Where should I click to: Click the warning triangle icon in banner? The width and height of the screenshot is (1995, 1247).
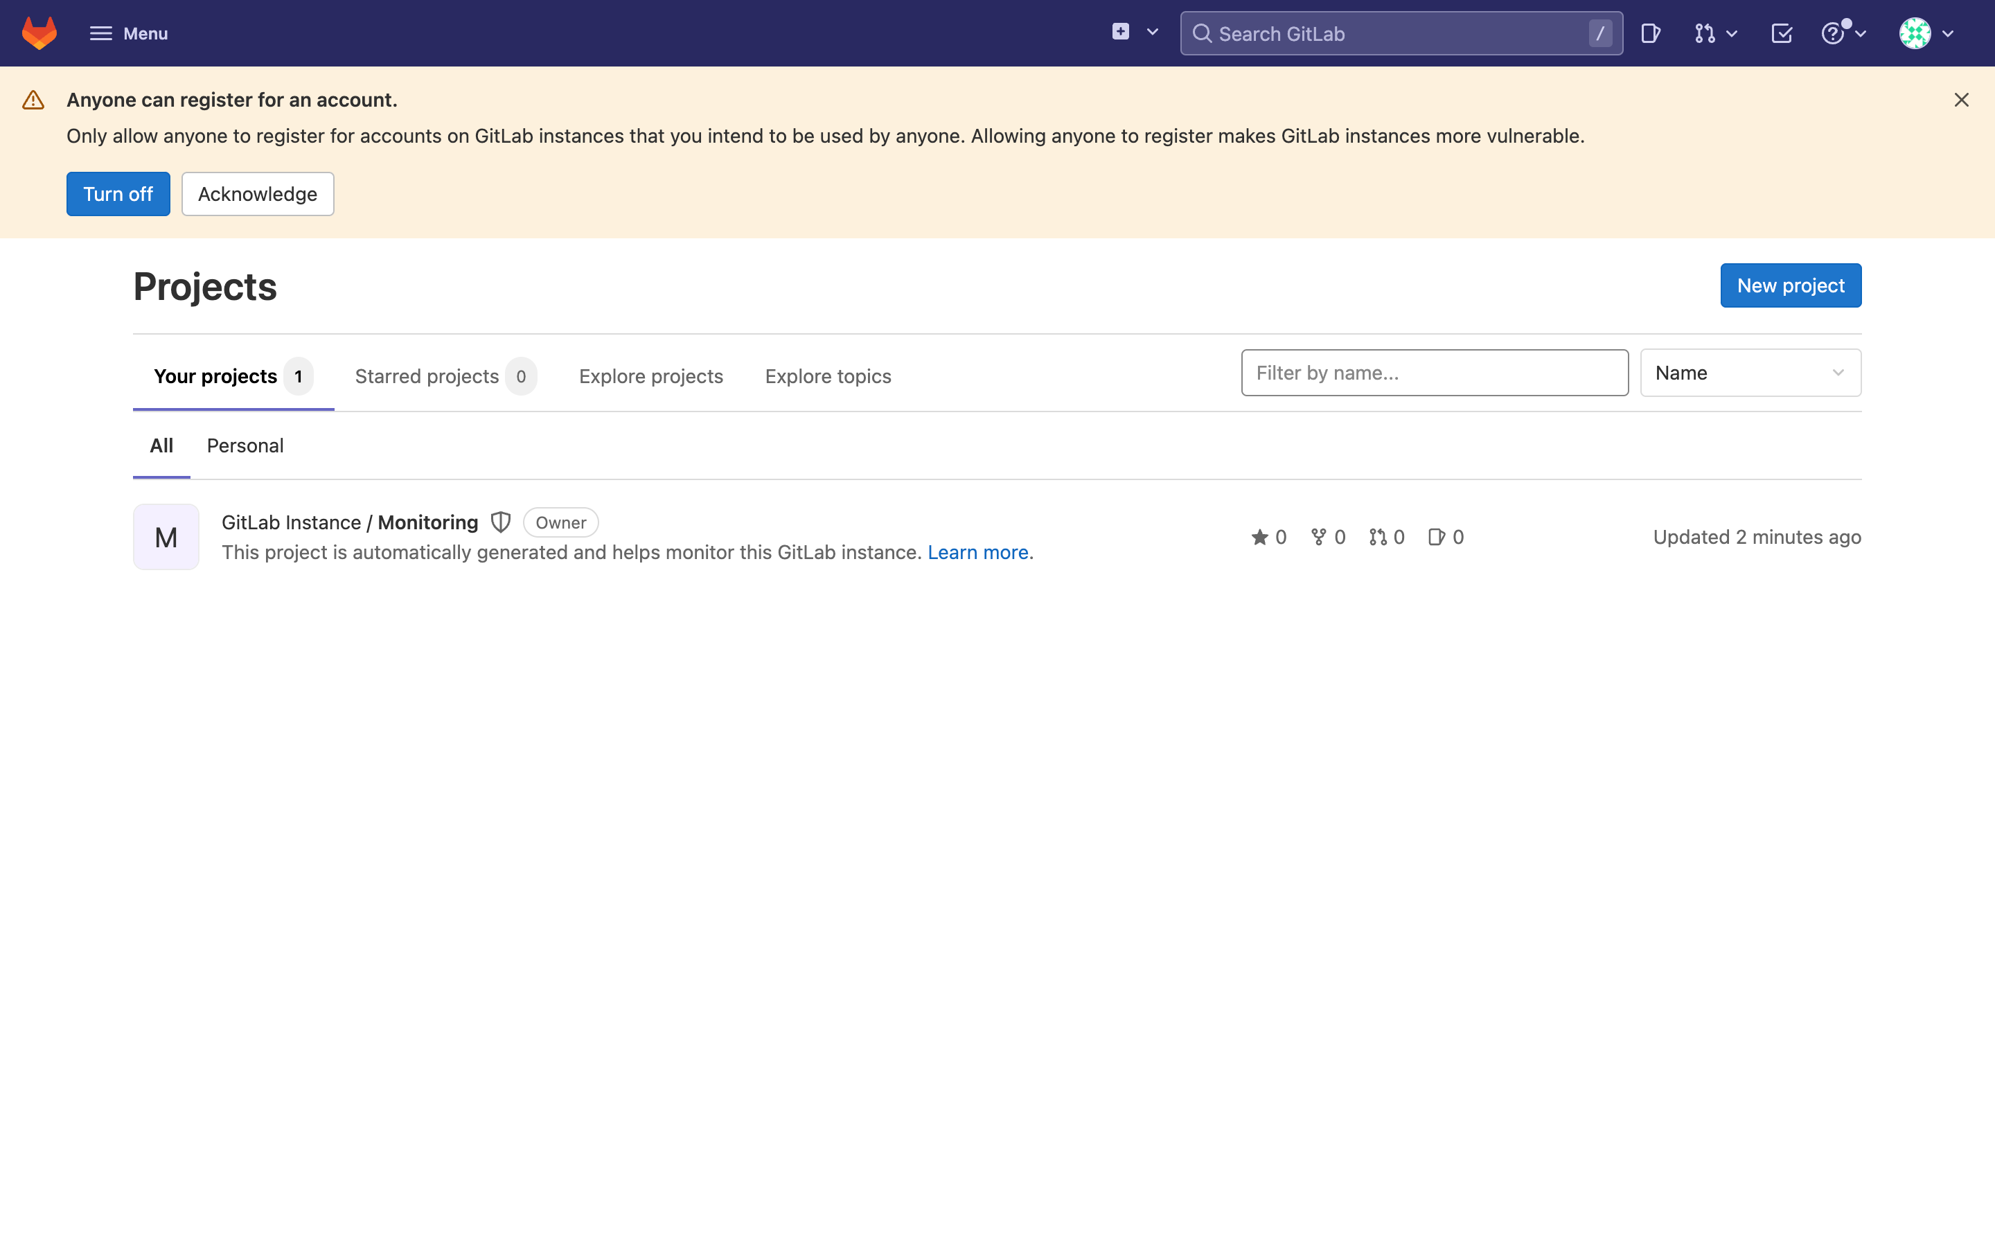tap(33, 100)
